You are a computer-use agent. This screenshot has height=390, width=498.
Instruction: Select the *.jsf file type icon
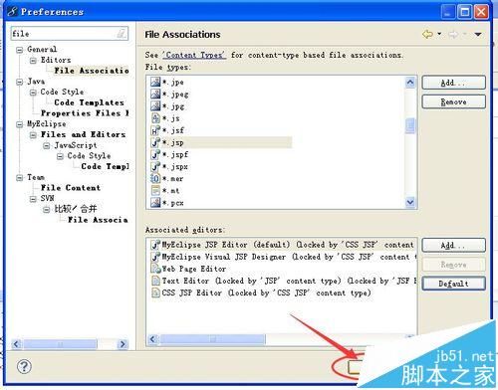[x=155, y=130]
